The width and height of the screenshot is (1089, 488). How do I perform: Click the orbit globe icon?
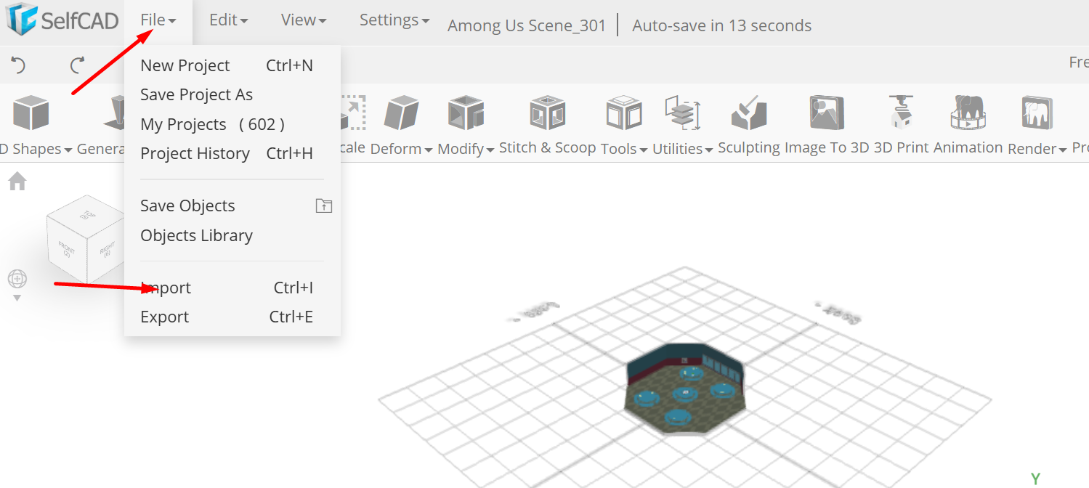17,278
